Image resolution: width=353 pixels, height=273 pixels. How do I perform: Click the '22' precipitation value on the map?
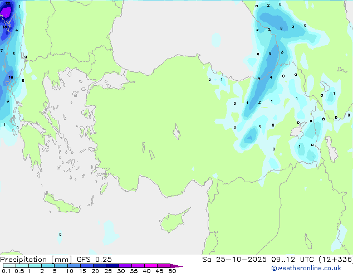pyautogui.click(x=8, y=3)
